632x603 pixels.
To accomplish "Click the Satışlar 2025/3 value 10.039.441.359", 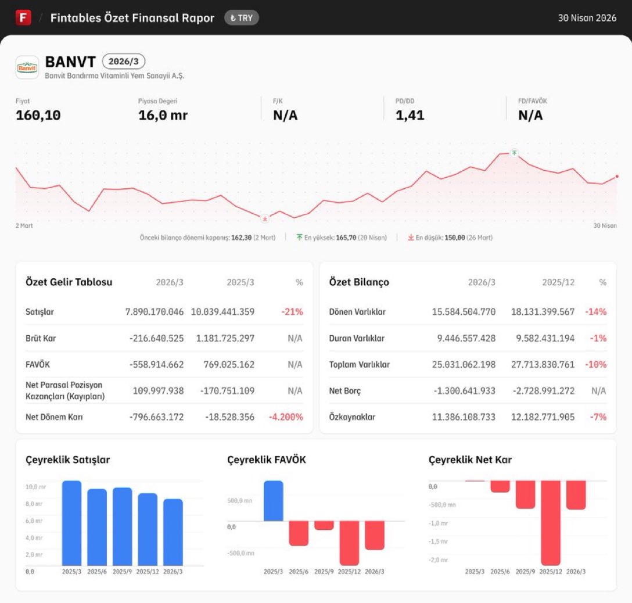I will 222,311.
